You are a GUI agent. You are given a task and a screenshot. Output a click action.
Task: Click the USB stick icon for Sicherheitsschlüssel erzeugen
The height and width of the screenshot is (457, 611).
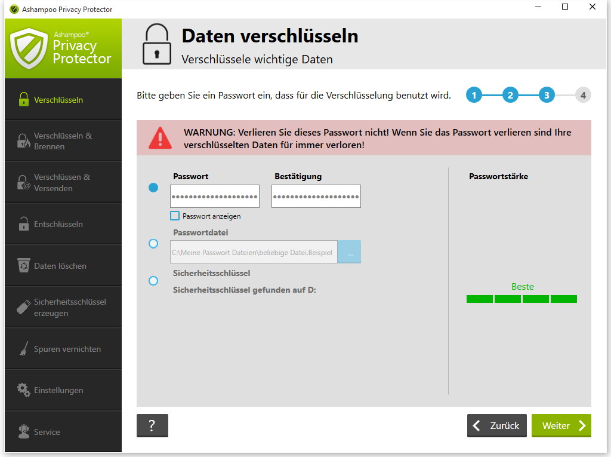[23, 307]
